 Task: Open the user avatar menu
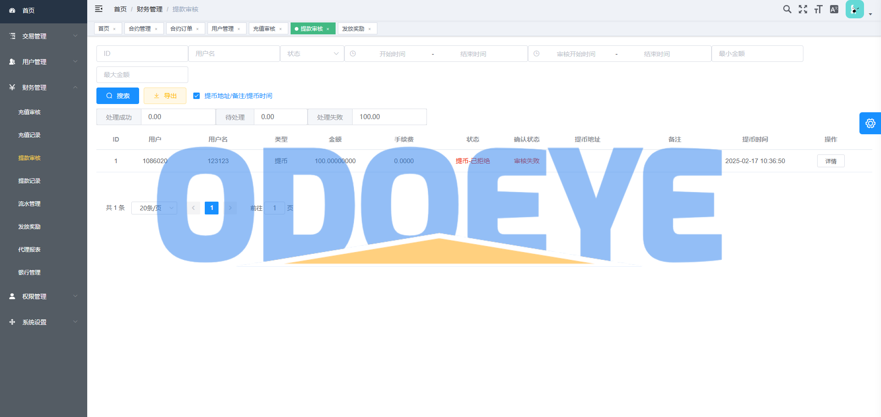(x=854, y=9)
